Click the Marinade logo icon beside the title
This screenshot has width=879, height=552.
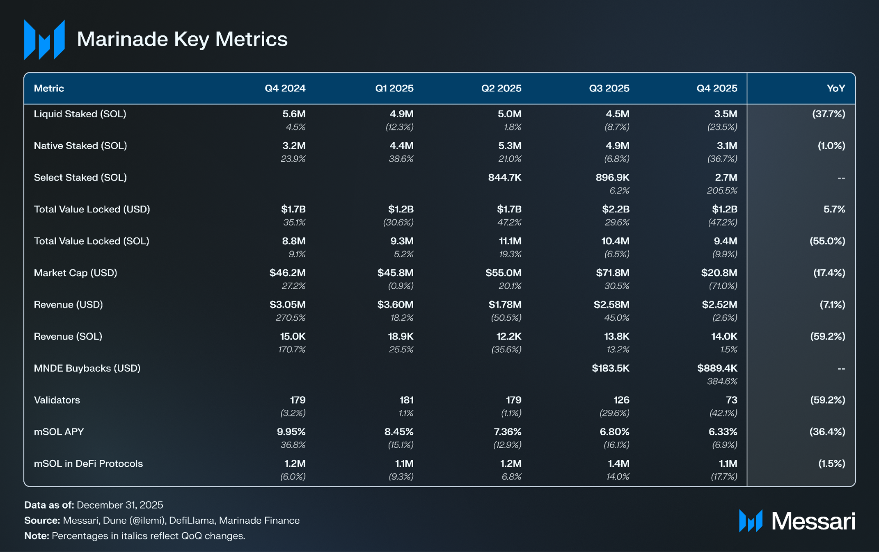(x=44, y=39)
